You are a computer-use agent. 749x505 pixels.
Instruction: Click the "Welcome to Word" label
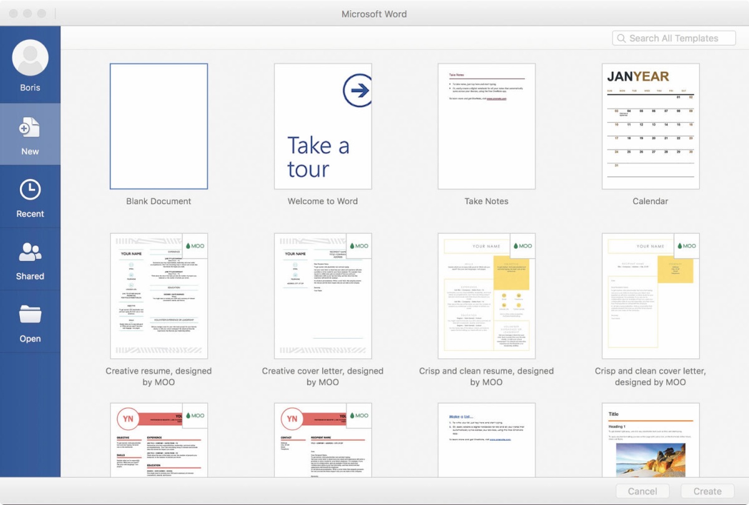323,201
